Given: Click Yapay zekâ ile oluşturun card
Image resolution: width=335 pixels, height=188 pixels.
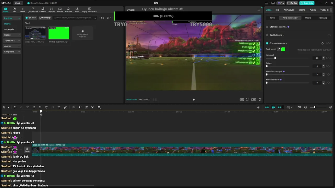Looking at the screenshot, I should (x=82, y=33).
